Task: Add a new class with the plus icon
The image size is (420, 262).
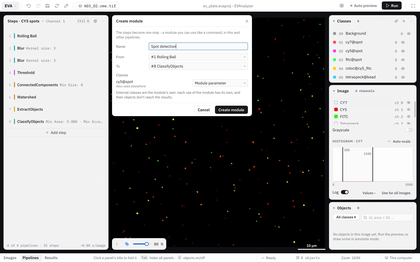Action: coord(404,21)
